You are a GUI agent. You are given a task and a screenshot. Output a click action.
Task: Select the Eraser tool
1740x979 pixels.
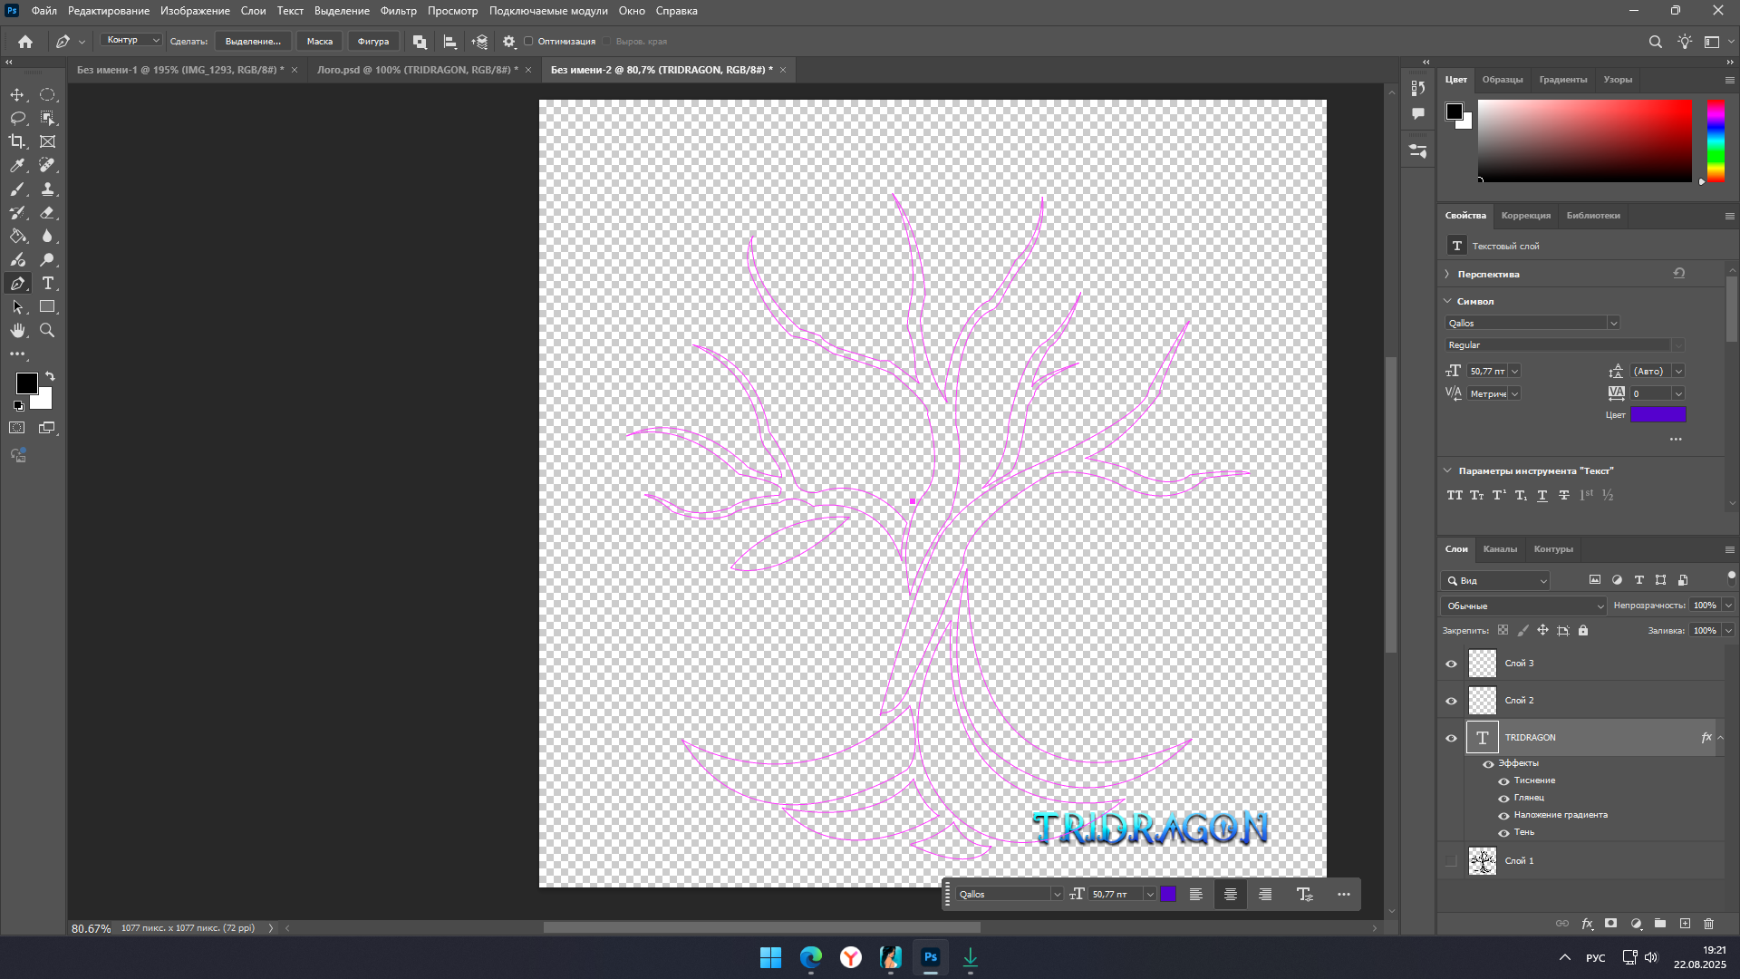point(48,213)
